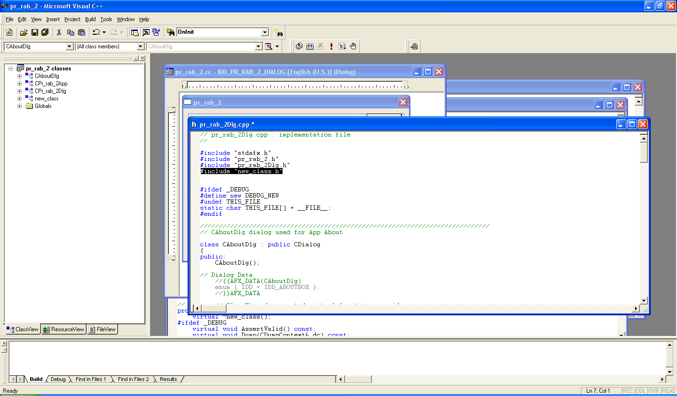Open the Insert menu
The image size is (677, 396).
coord(53,19)
